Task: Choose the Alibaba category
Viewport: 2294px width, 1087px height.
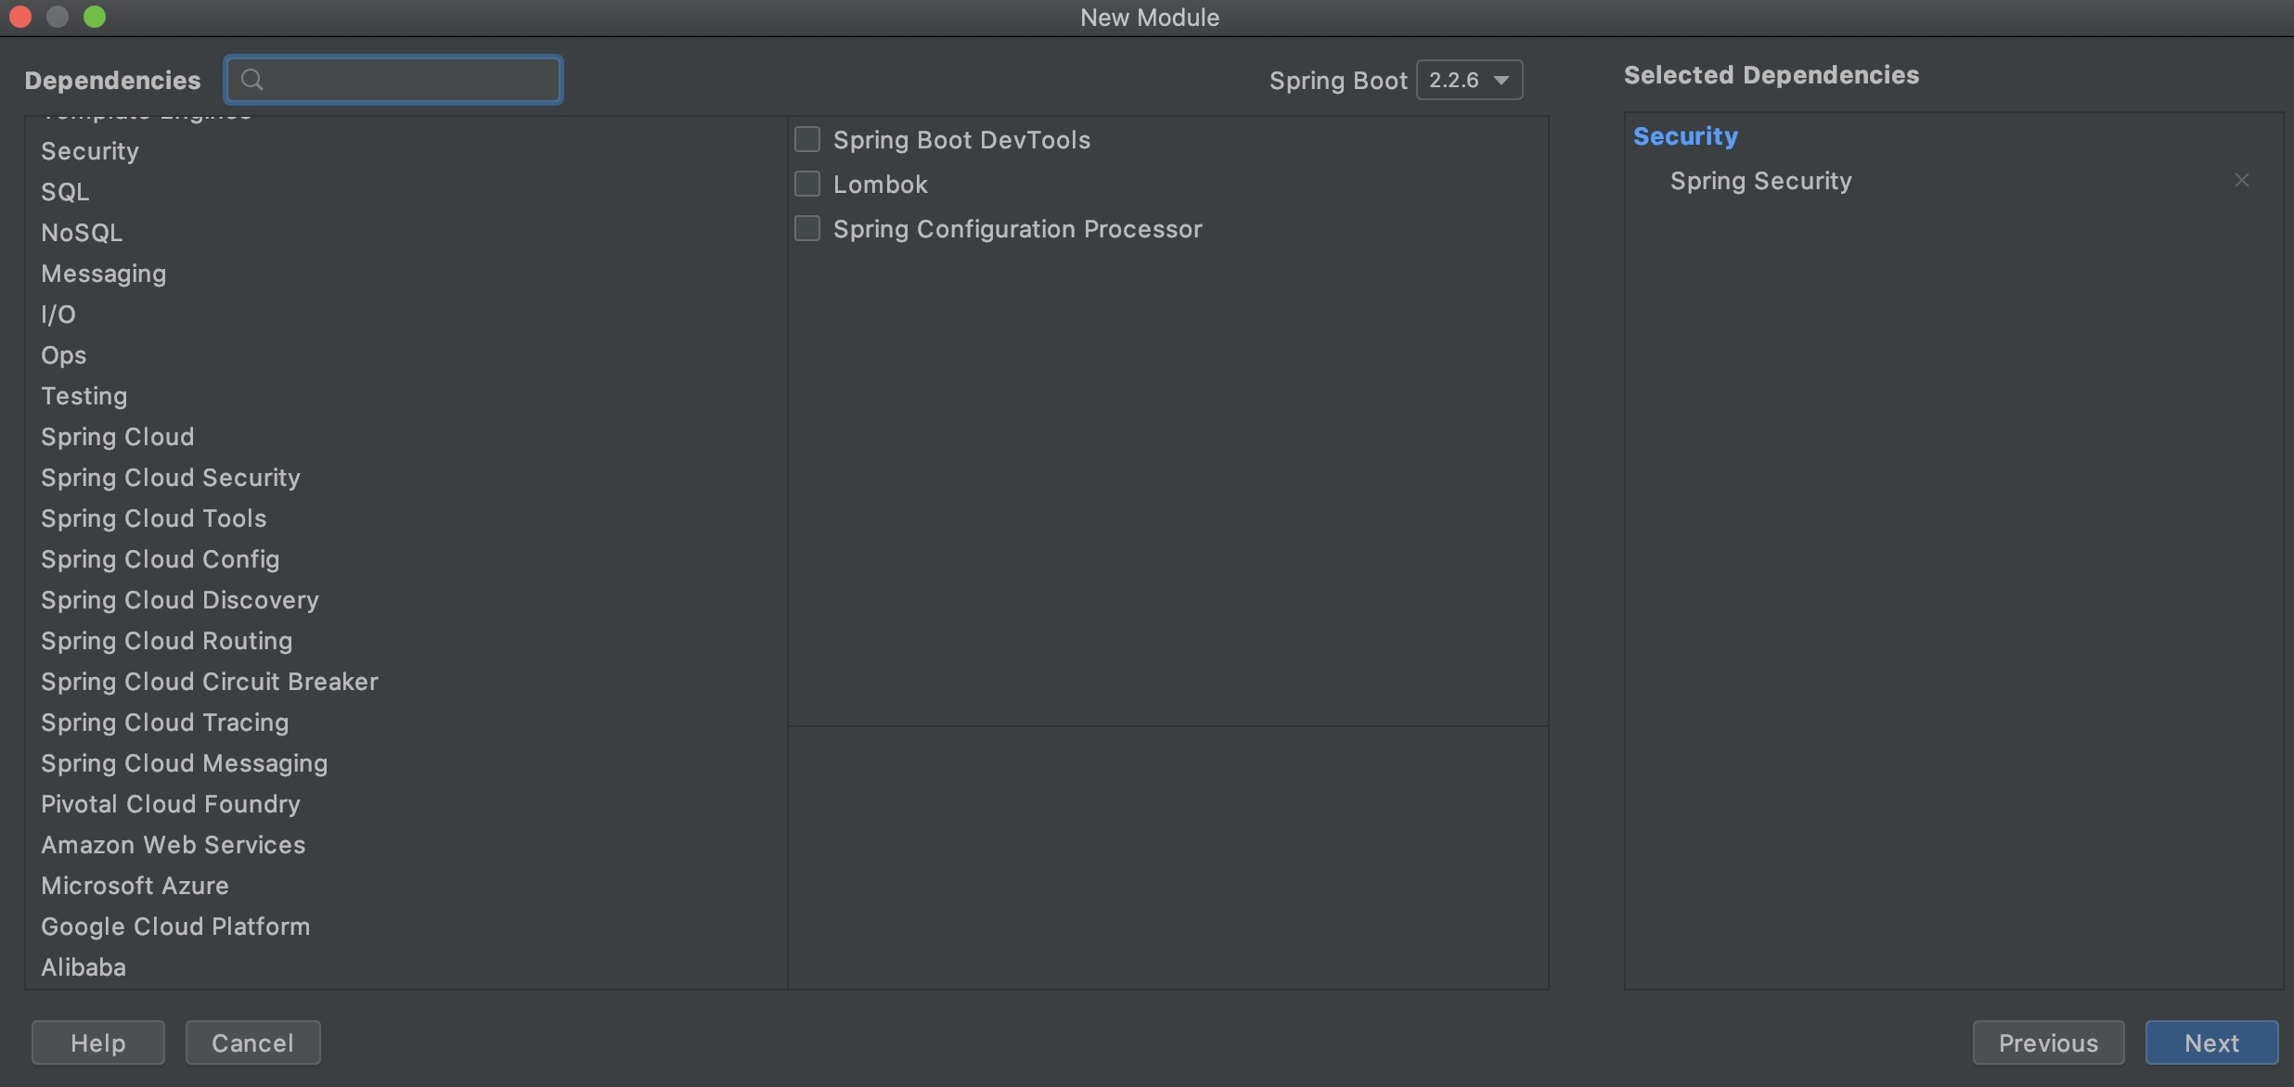Action: (x=84, y=967)
